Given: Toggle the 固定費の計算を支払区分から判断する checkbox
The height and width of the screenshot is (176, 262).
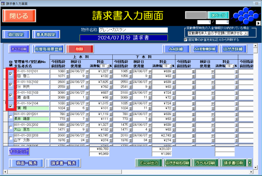Looking at the screenshot, I should (186, 40).
